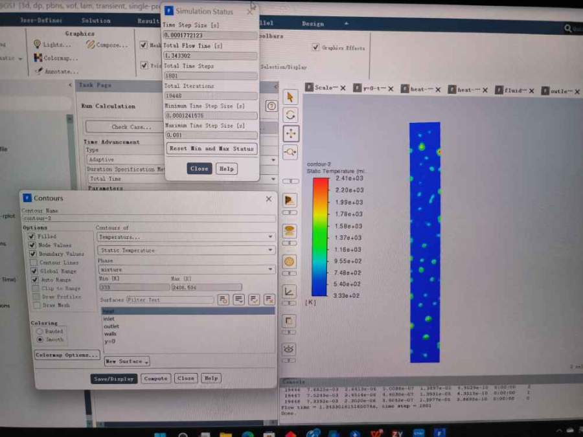Click the orange flag toolbar icon below zoom
This screenshot has width=583, height=437.
tap(290, 201)
